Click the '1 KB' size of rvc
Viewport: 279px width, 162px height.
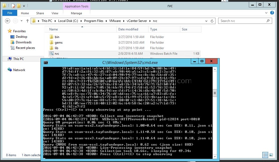196,54
